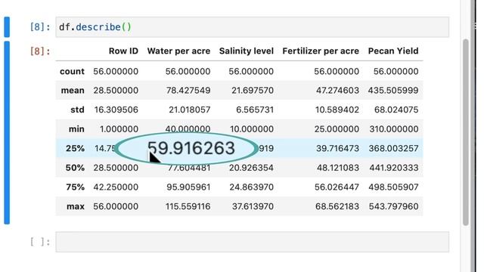Click the input prompt label [8] in blue
The width and height of the screenshot is (484, 272).
[40, 27]
